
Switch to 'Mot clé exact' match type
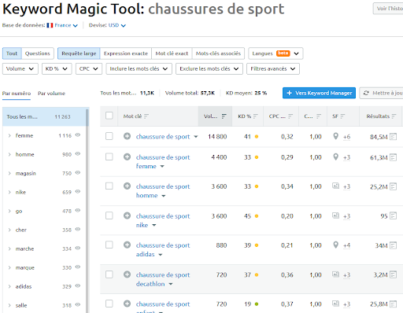point(172,53)
